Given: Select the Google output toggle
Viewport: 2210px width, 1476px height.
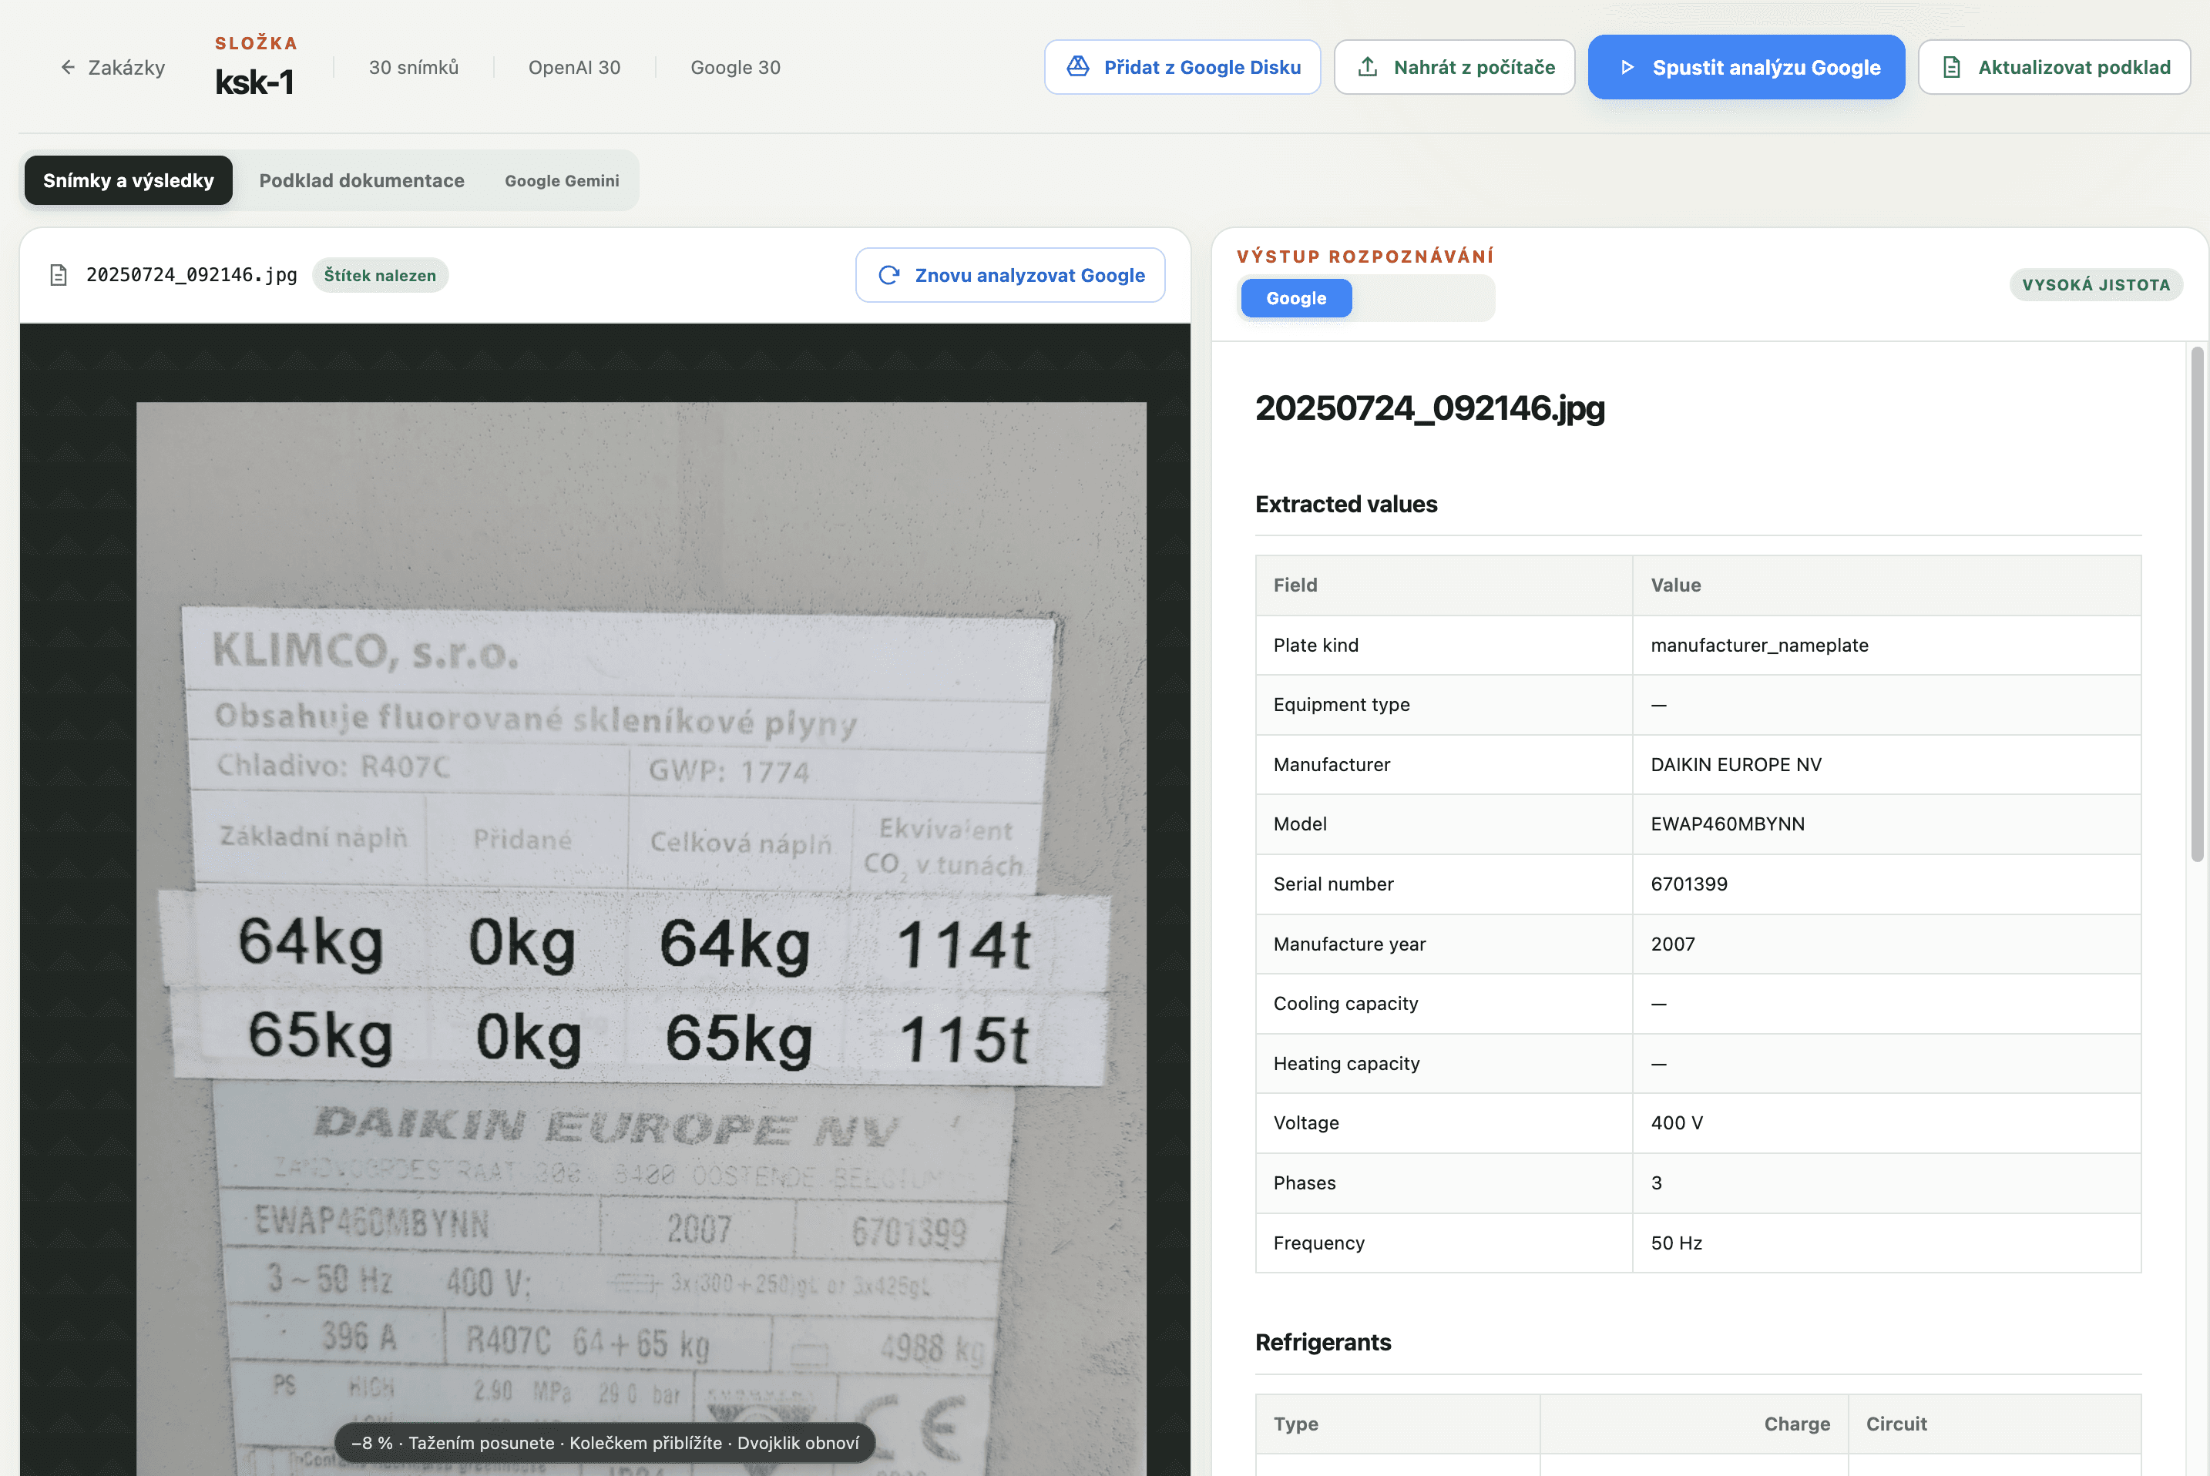Looking at the screenshot, I should (1295, 297).
